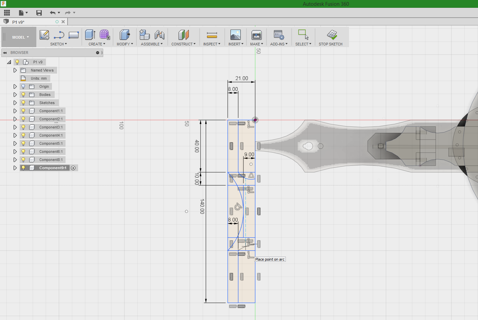Viewport: 478px width, 320px height.
Task: Open the MODEL workspace dropdown
Action: 20,37
